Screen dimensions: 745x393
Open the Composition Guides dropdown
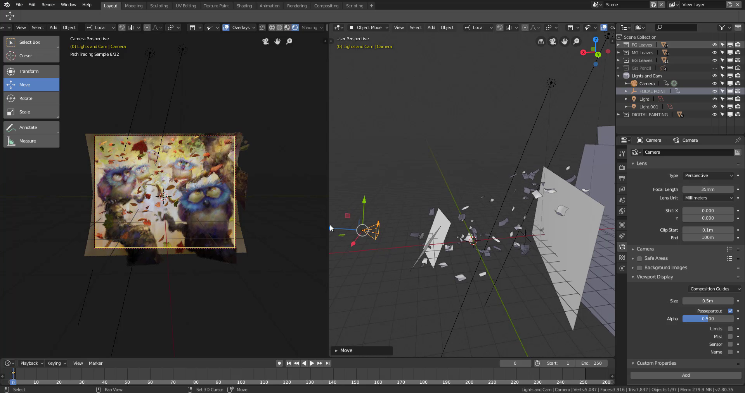click(x=714, y=289)
